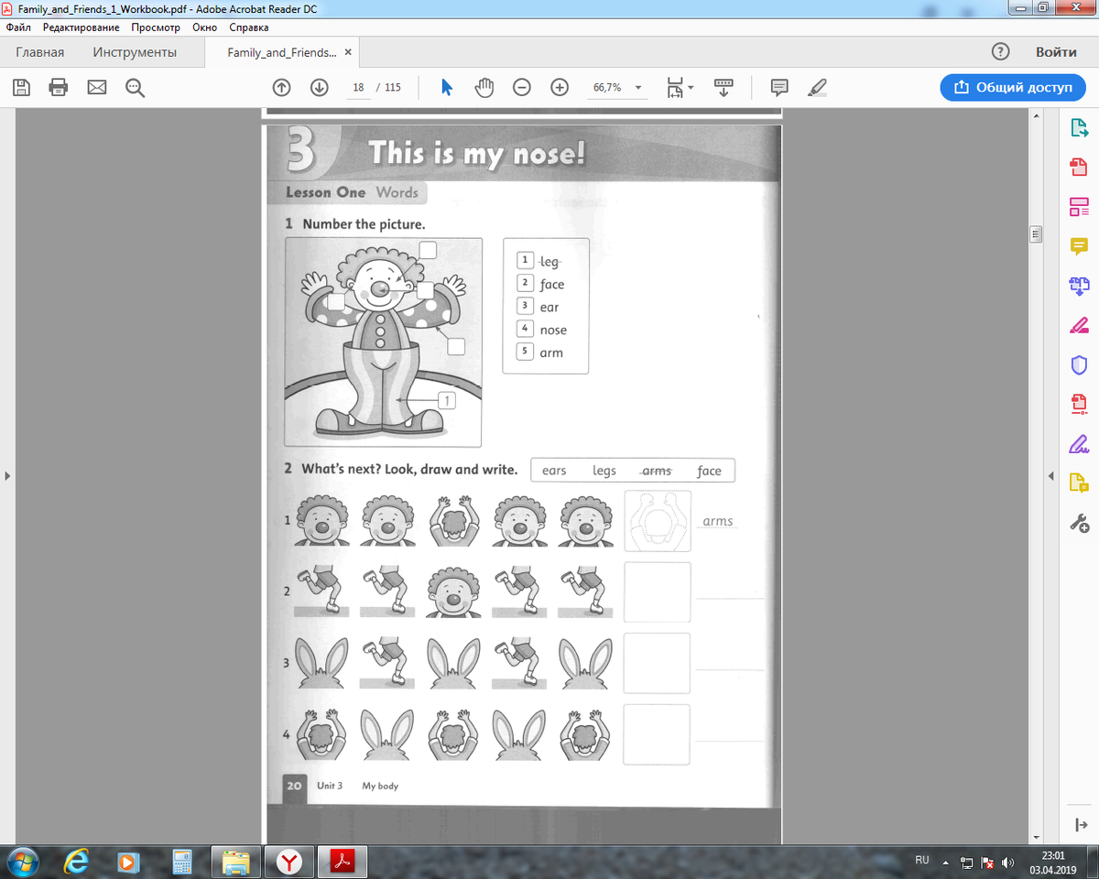Image resolution: width=1099 pixels, height=879 pixels.
Task: Collapse the right tools pane
Action: (1051, 476)
